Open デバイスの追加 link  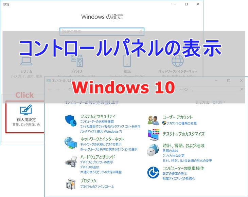coord(90,167)
